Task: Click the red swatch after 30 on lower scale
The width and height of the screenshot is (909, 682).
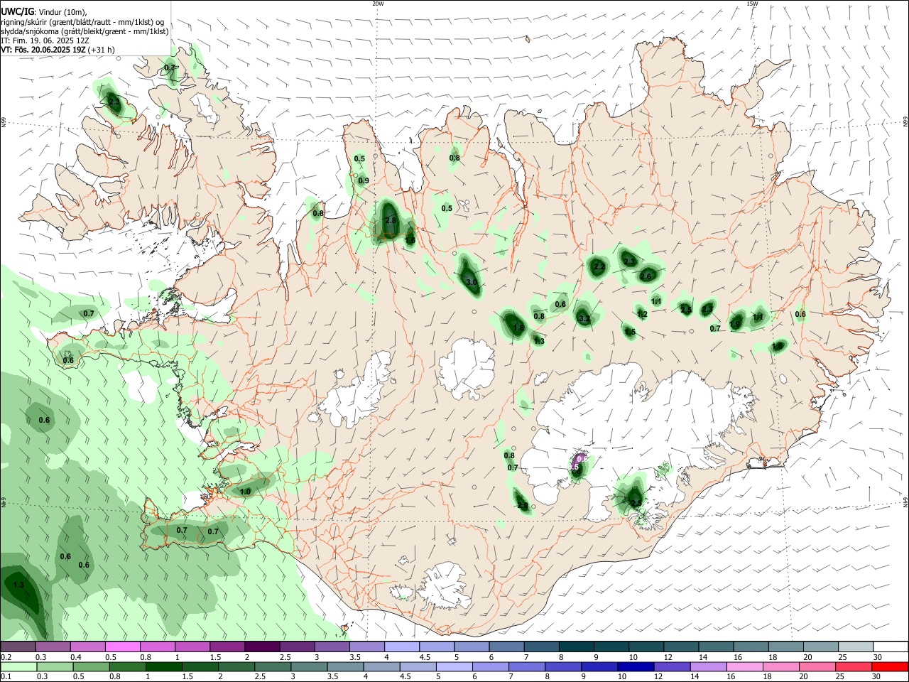Action: coord(890,666)
